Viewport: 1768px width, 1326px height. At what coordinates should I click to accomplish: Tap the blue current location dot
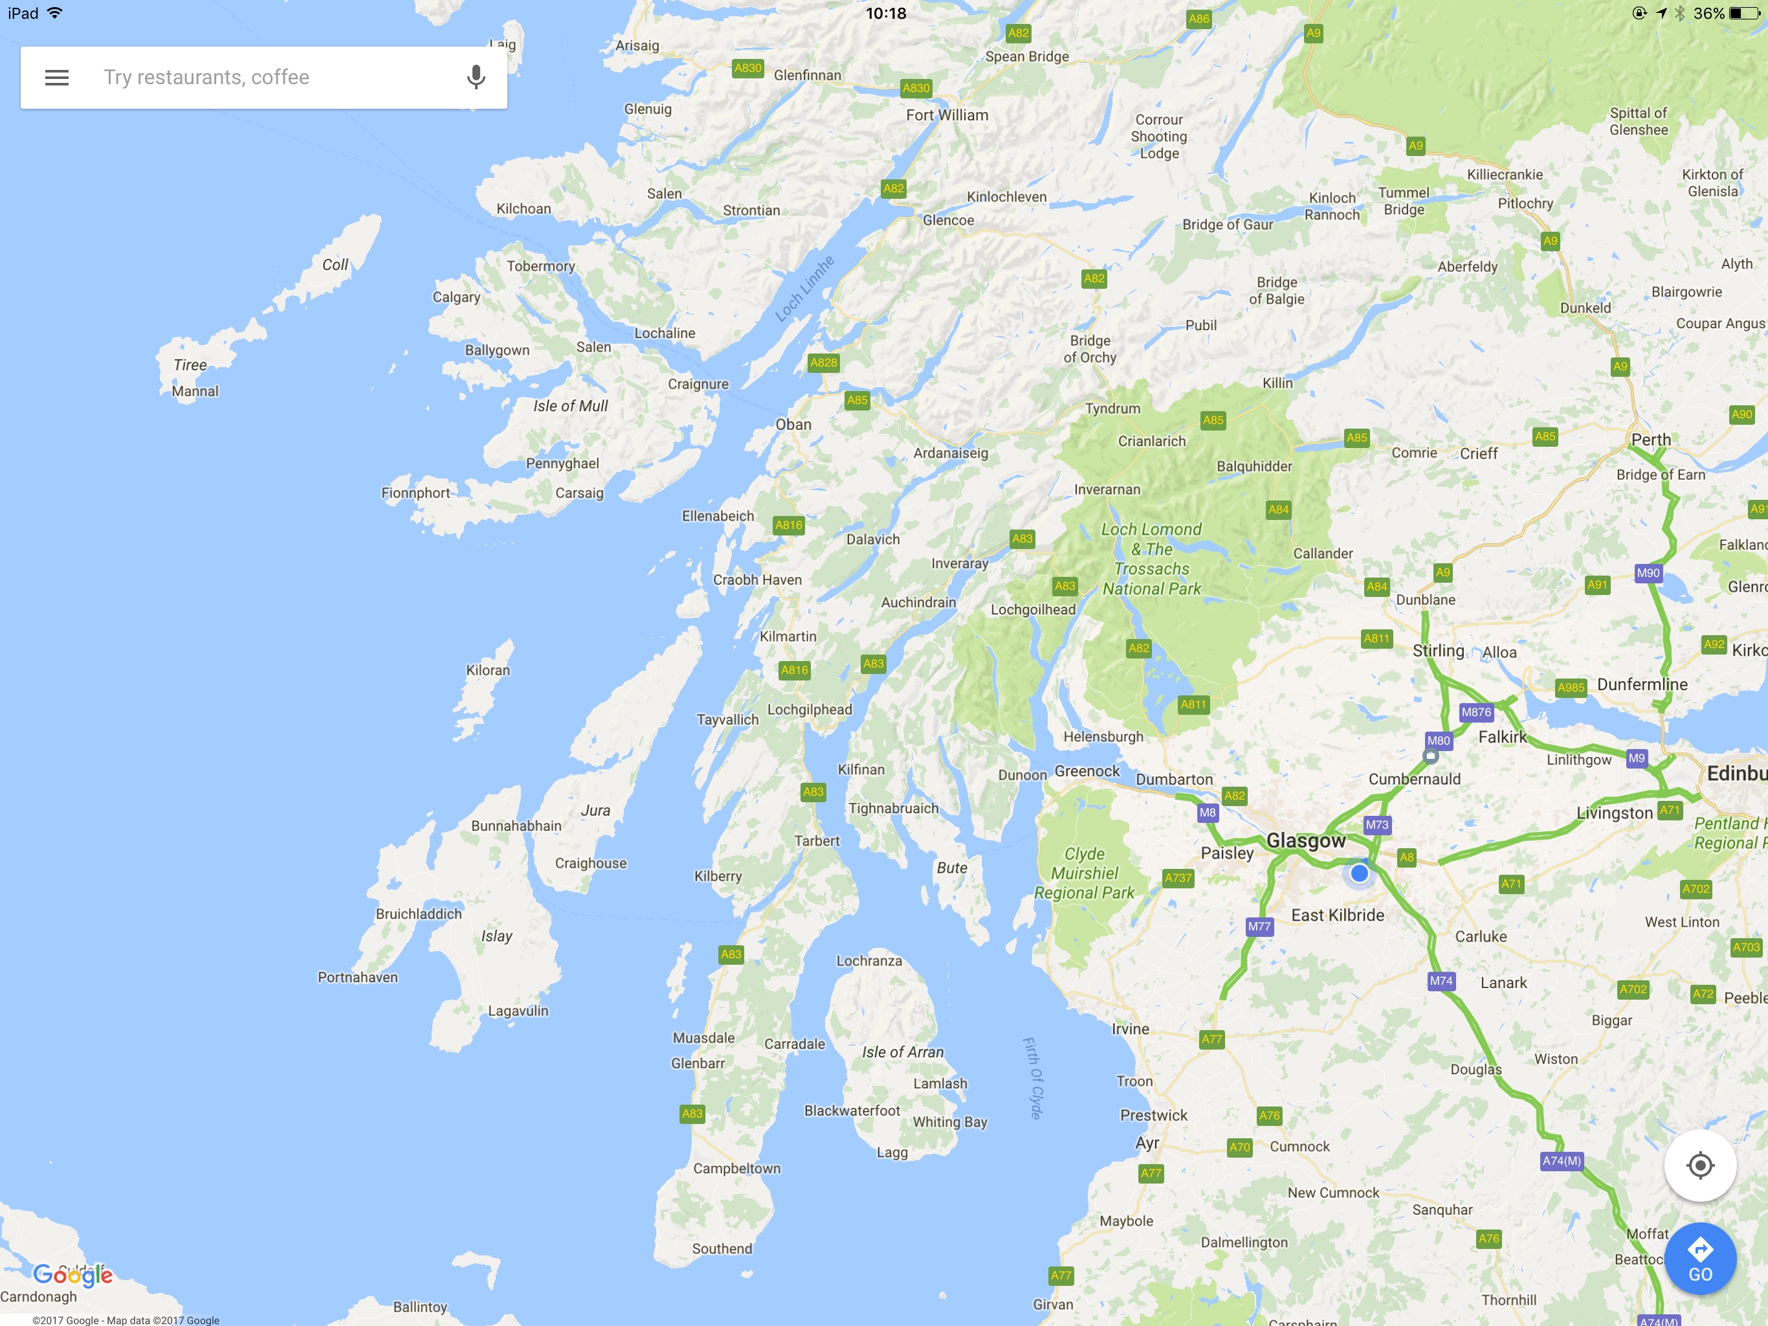pos(1360,873)
